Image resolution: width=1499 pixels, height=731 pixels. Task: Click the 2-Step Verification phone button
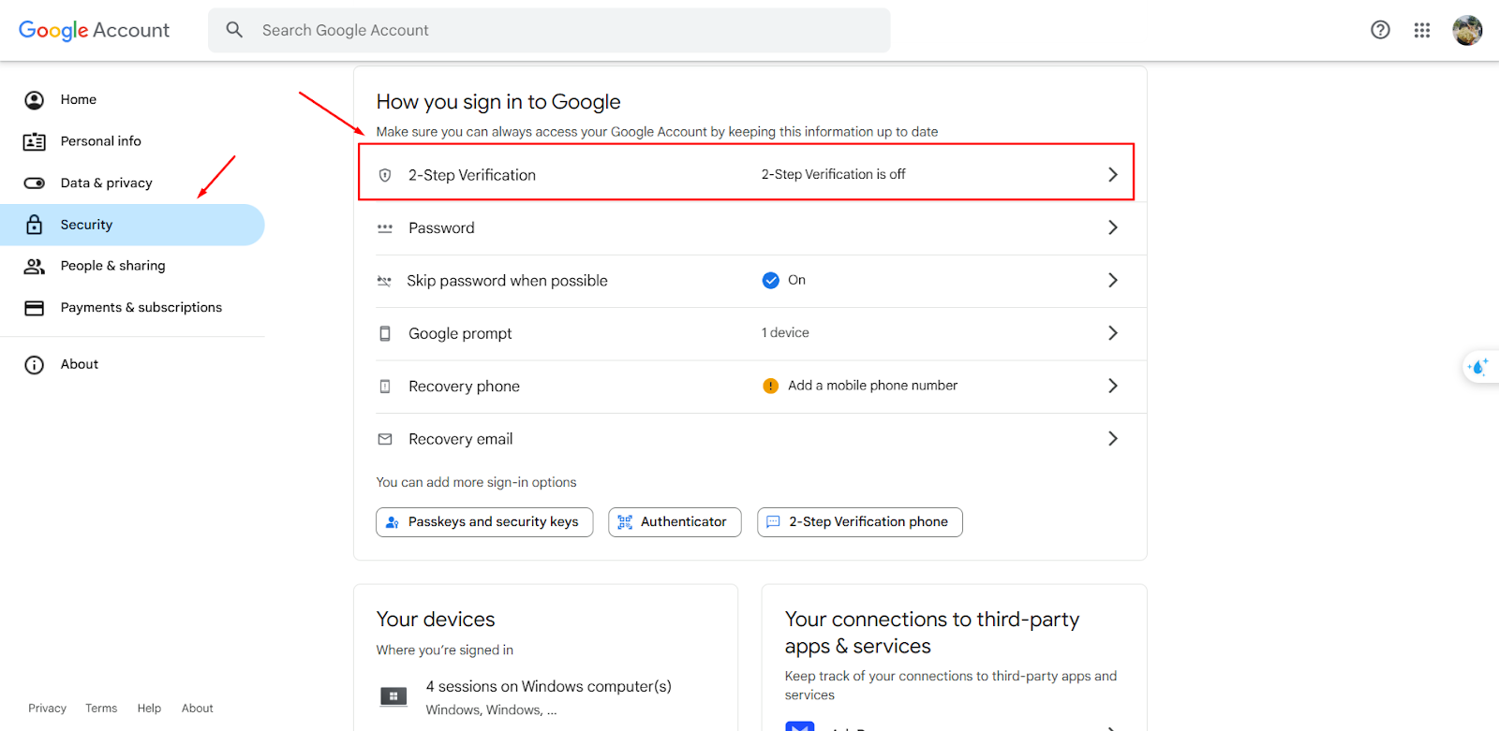859,522
